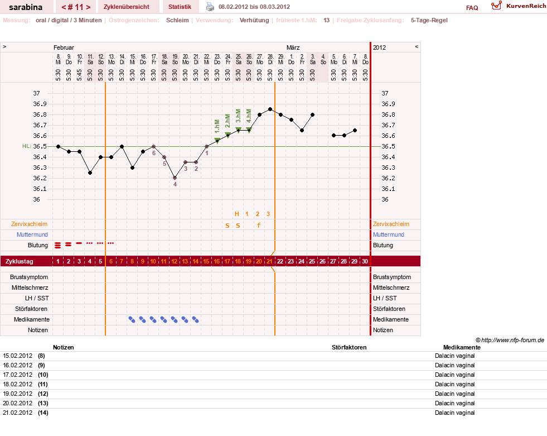
Task: Click the 3.hM green triangle marker
Action: point(238,130)
